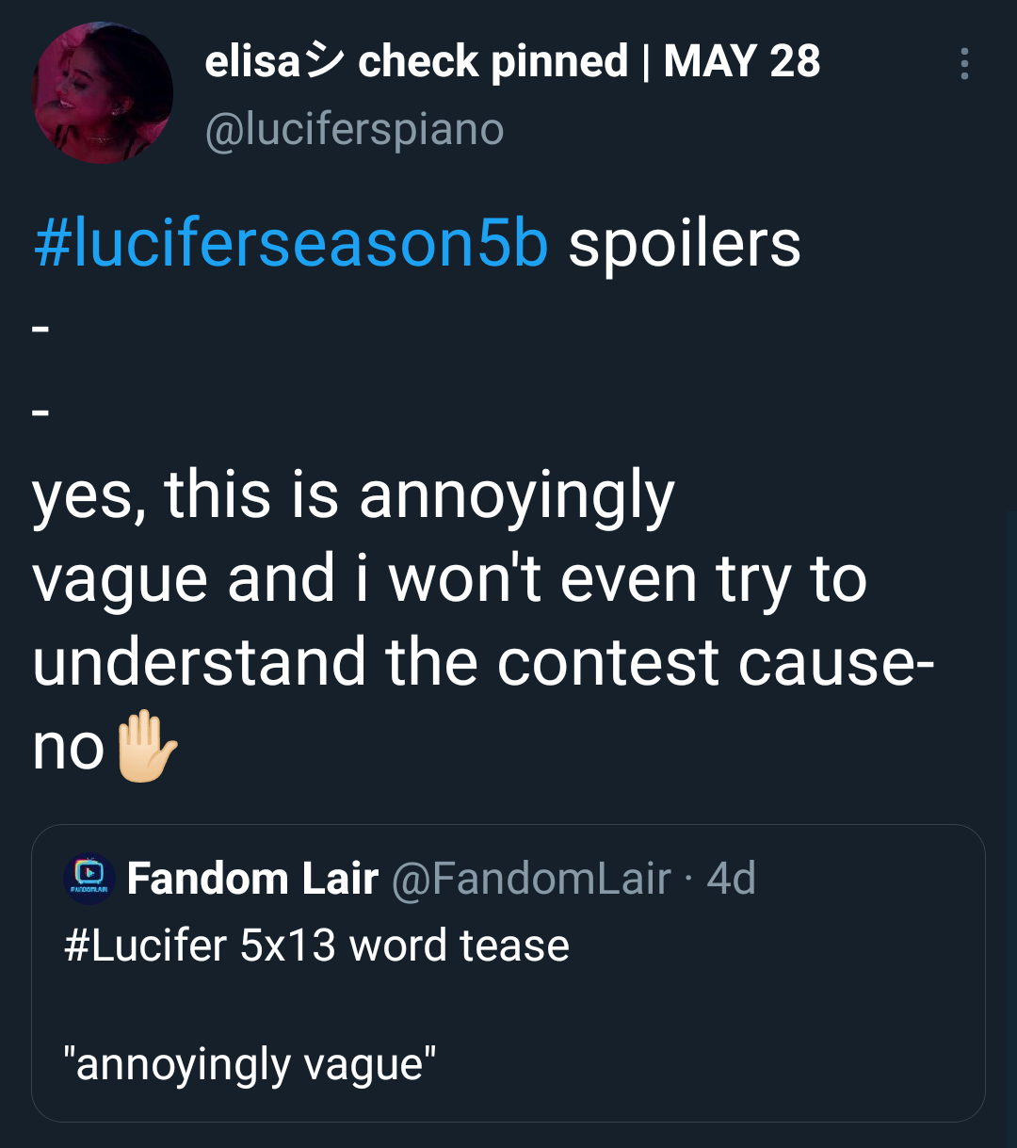Click the 4d timestamp on quoted tweet

(731, 879)
